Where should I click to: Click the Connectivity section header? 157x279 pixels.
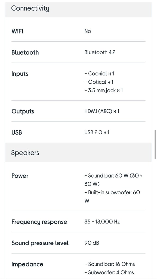pyautogui.click(x=78, y=8)
